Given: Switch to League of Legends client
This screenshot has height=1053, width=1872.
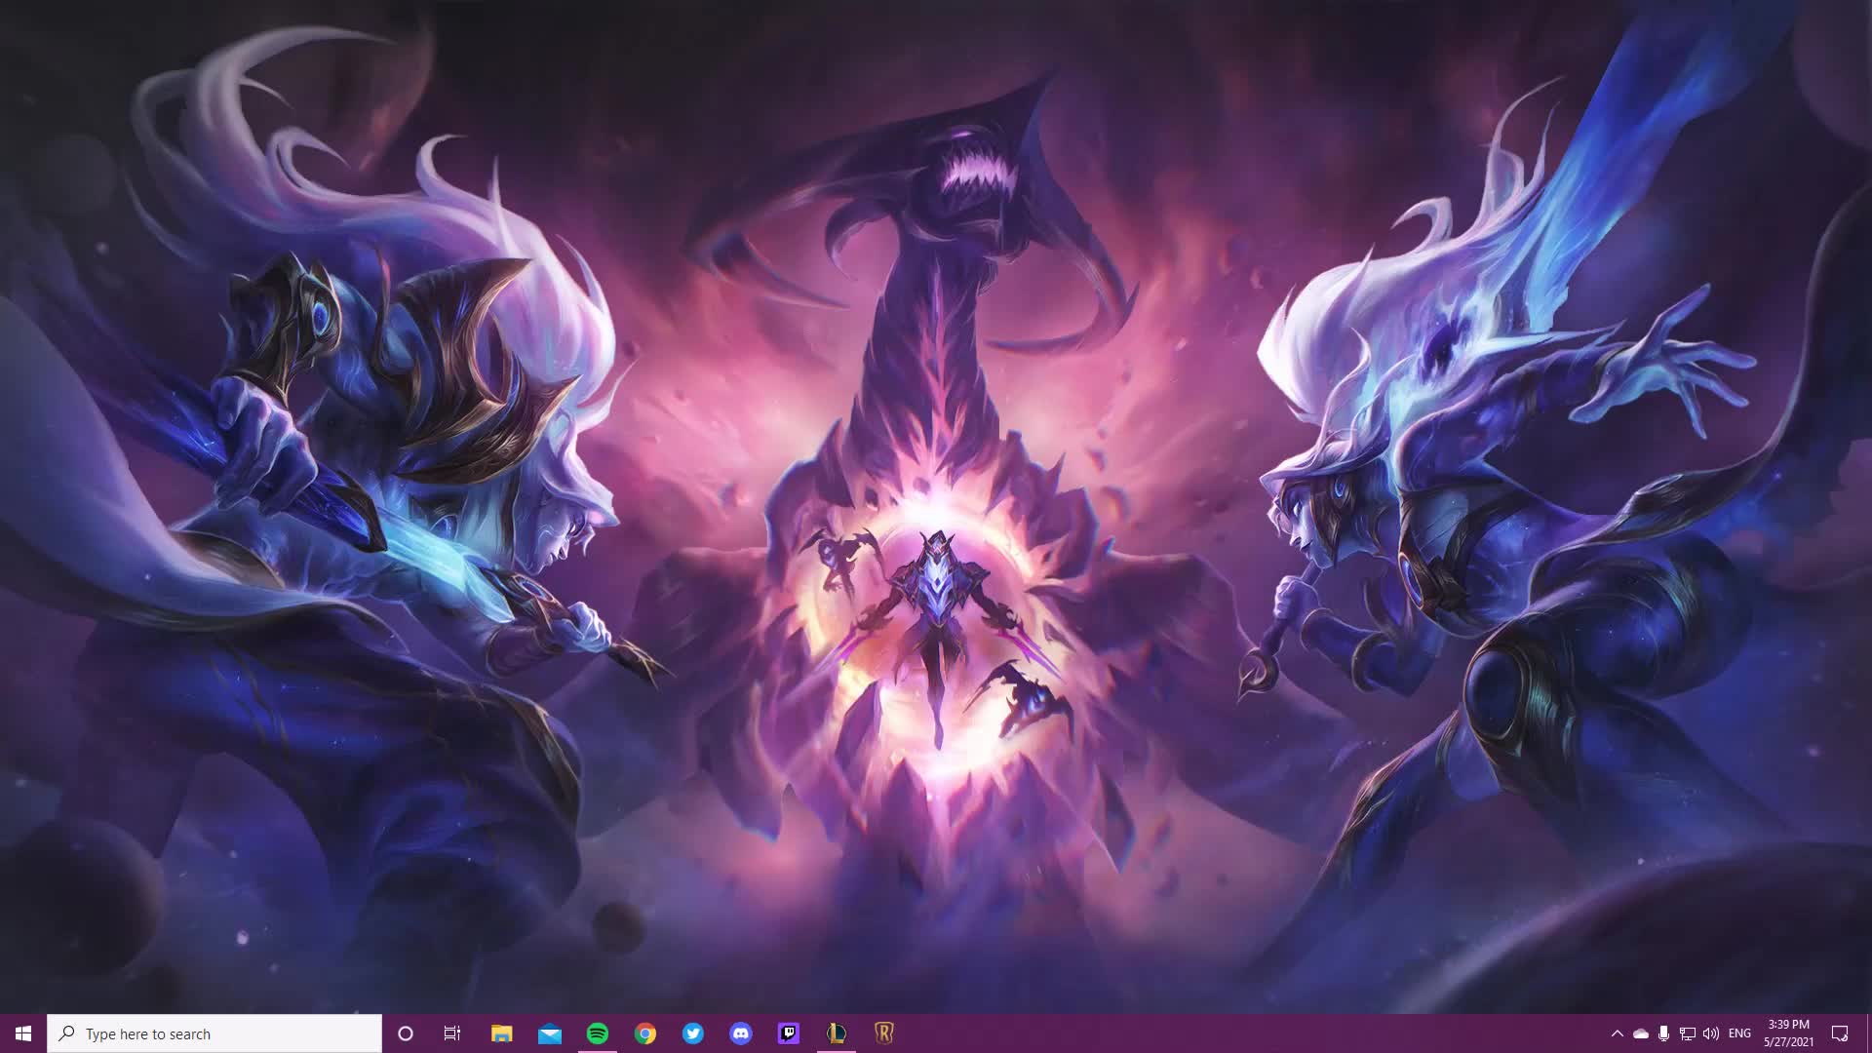Looking at the screenshot, I should pyautogui.click(x=836, y=1033).
